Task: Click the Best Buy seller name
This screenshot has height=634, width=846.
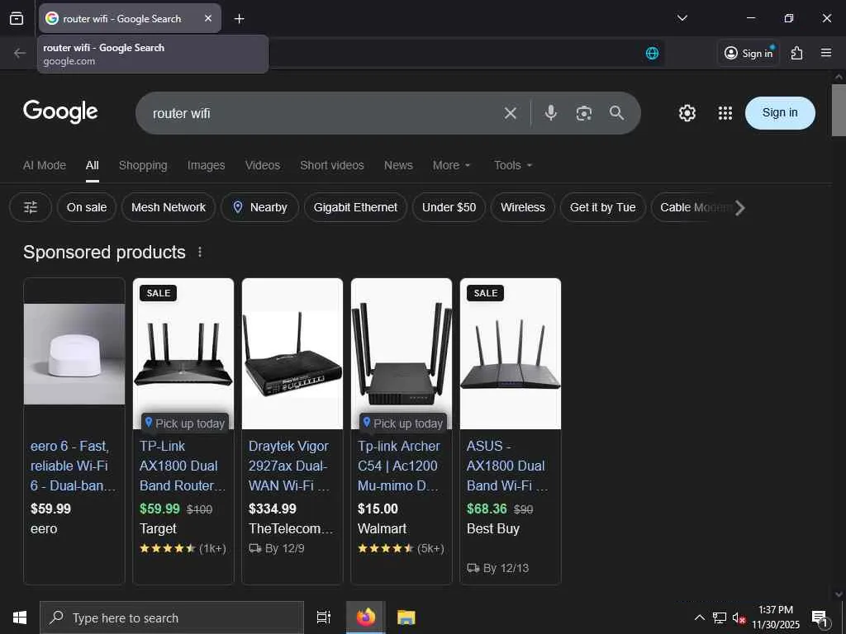Action: 493,529
